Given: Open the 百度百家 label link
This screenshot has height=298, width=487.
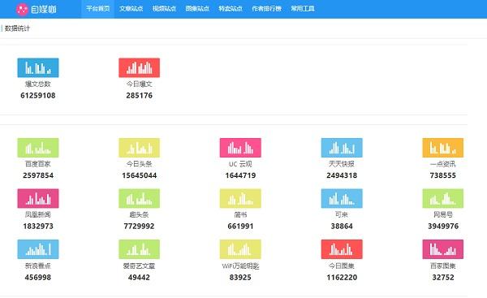Looking at the screenshot, I should (38, 164).
